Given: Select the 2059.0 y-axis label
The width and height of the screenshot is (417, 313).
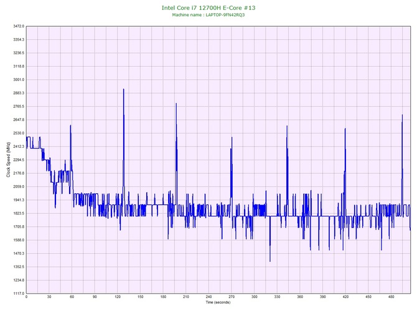Looking at the screenshot, I should (19, 186).
